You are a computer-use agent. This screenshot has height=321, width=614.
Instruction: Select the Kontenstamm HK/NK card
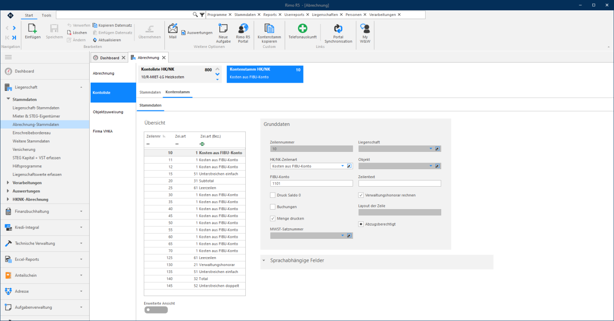tap(265, 74)
